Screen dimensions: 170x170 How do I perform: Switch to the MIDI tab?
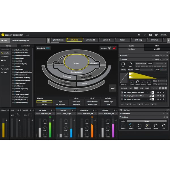[x=157, y=46]
